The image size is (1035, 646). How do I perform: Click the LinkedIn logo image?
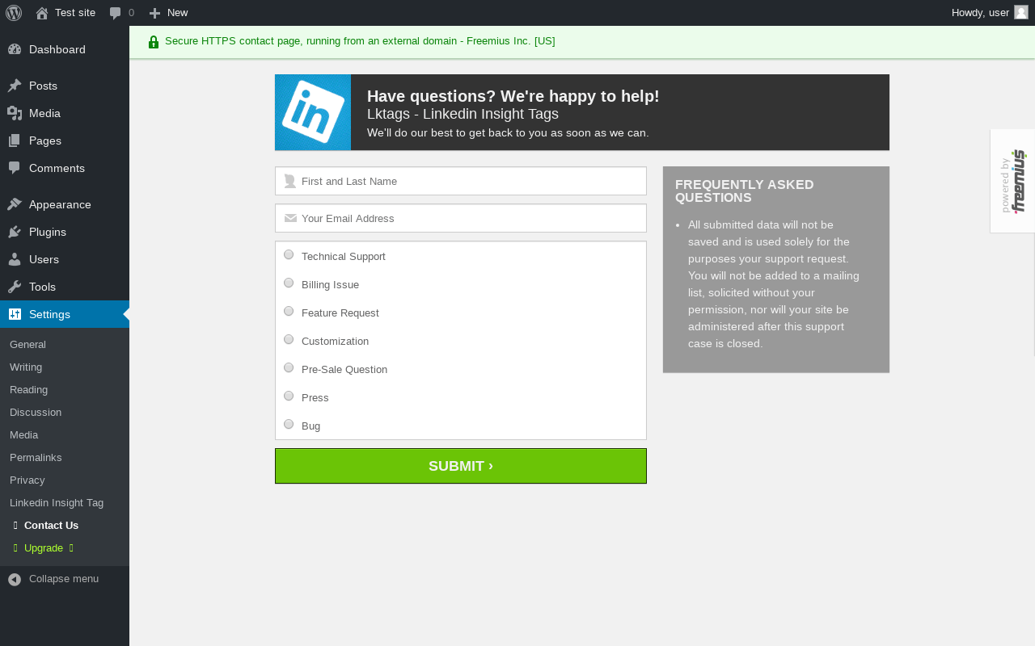coord(313,112)
